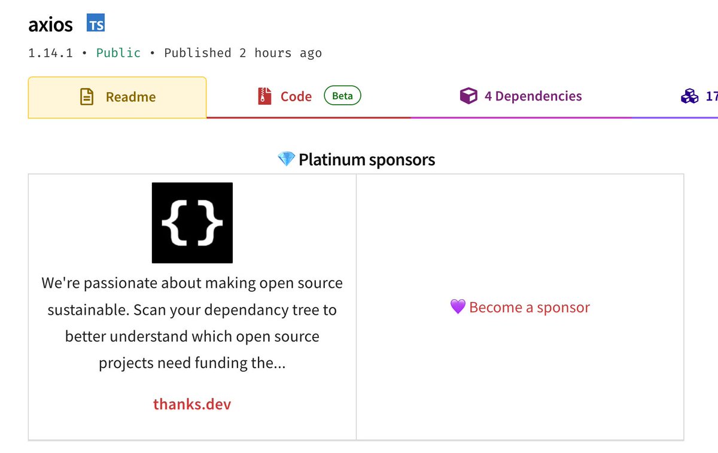The width and height of the screenshot is (718, 453).
Task: Click the green Beta badge
Action: (x=342, y=96)
